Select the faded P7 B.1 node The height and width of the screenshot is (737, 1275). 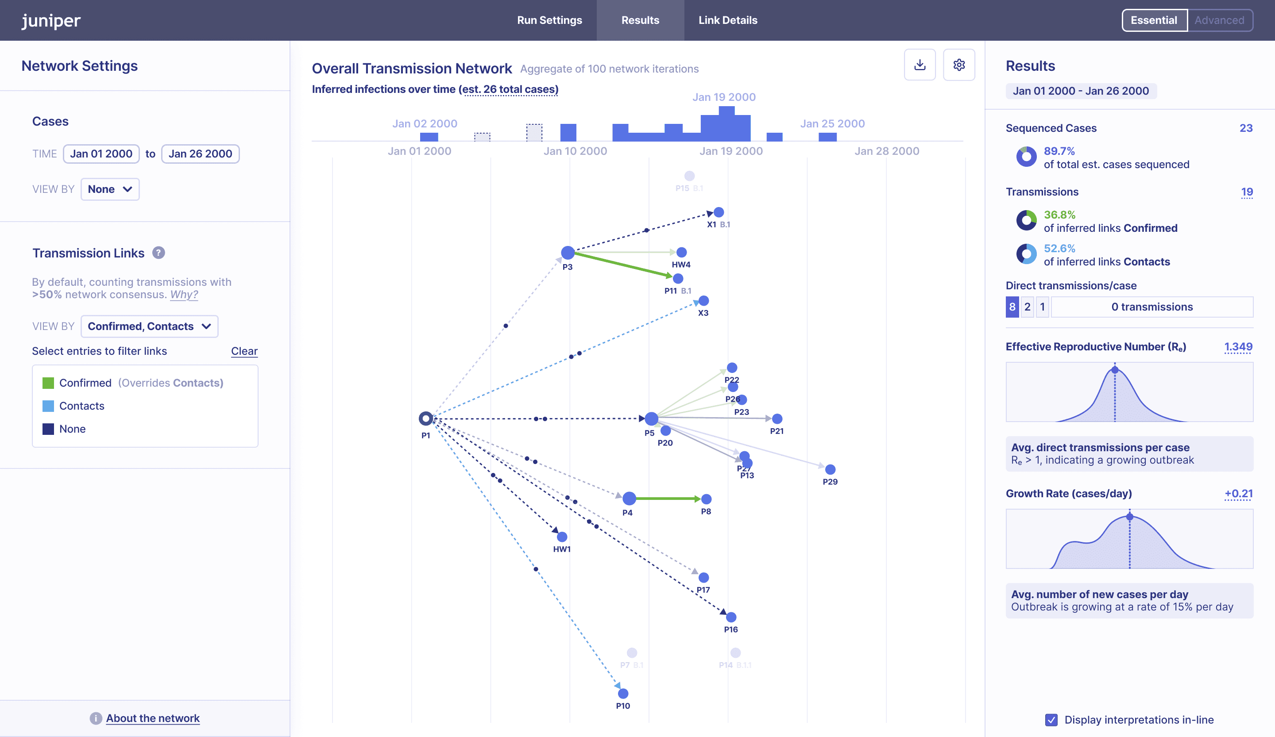click(x=631, y=653)
